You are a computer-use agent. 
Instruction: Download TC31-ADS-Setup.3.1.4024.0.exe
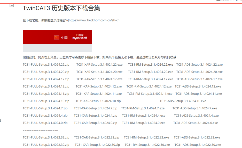tap(196, 123)
